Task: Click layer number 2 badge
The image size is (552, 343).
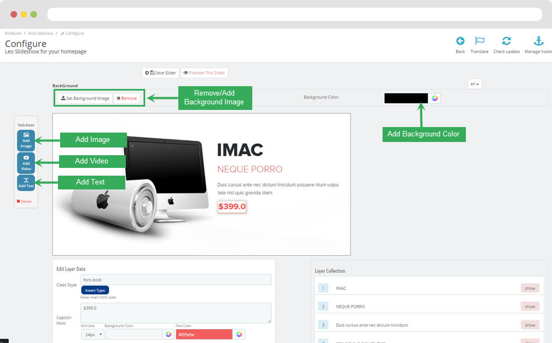Action: [x=323, y=307]
